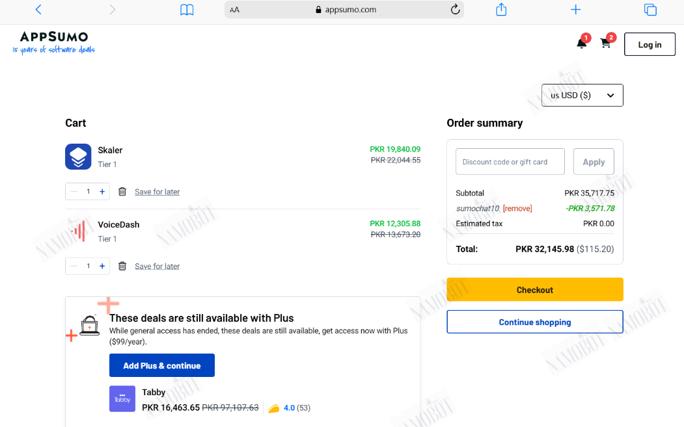Remove the sumochat10 coupon
The height and width of the screenshot is (427, 684).
(517, 208)
